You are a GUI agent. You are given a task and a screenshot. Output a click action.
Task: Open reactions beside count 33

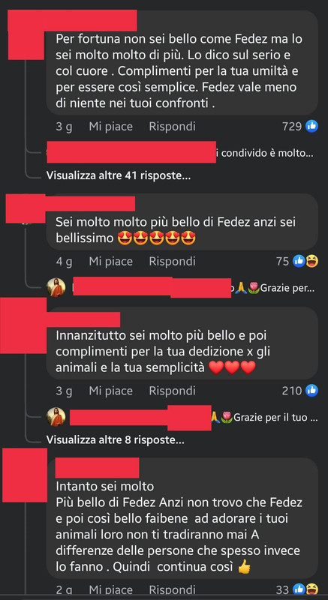[x=305, y=590]
